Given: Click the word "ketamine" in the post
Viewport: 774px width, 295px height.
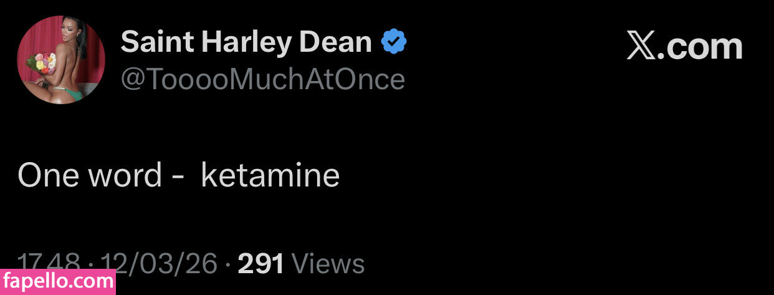Looking at the screenshot, I should (270, 176).
